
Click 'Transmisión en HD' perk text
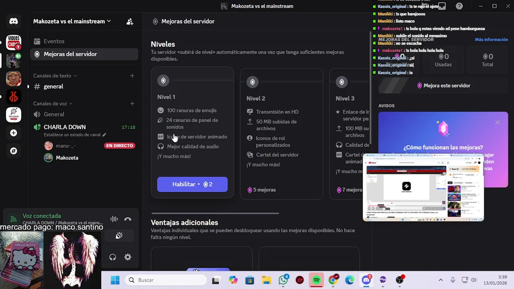tap(277, 112)
